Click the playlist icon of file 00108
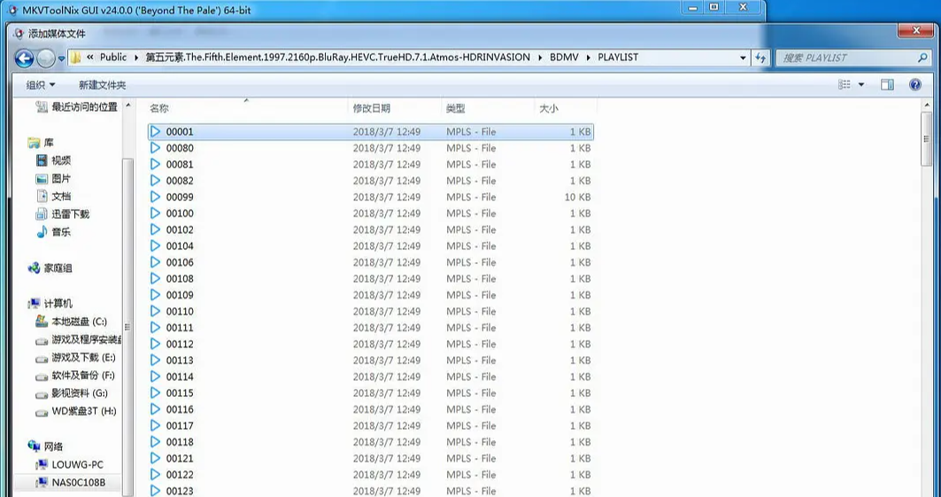This screenshot has height=497, width=941. pyautogui.click(x=156, y=278)
